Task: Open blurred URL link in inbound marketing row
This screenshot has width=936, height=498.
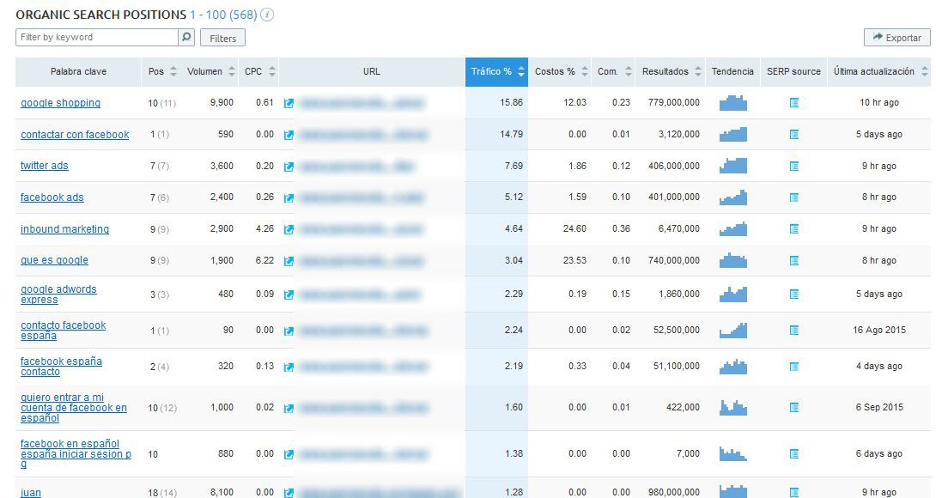Action: pyautogui.click(x=362, y=229)
